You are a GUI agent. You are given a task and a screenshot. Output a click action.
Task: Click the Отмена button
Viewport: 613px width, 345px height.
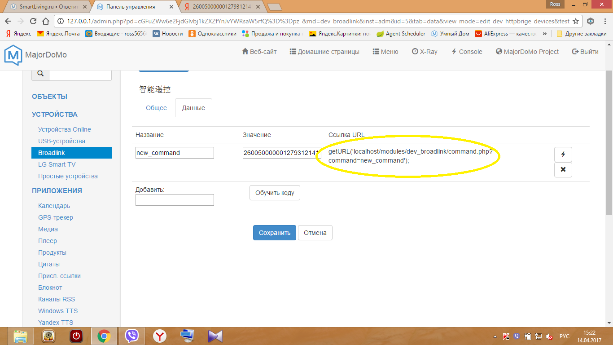[315, 233]
